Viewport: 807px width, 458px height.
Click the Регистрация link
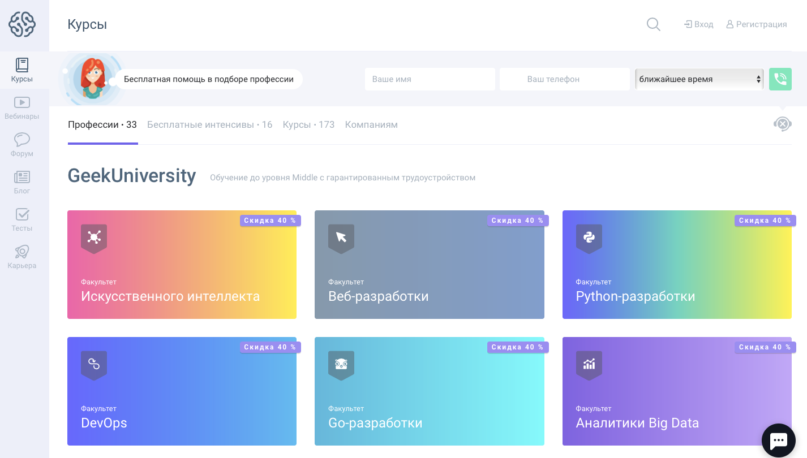(x=757, y=24)
